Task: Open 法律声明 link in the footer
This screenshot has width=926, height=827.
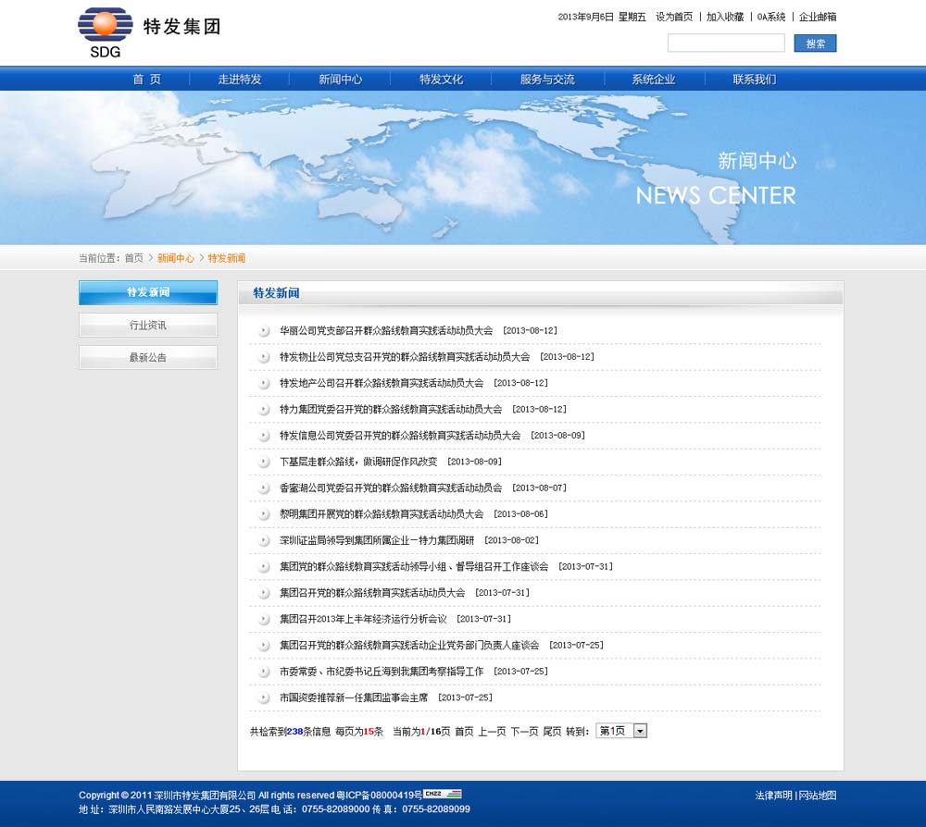Action: (773, 796)
